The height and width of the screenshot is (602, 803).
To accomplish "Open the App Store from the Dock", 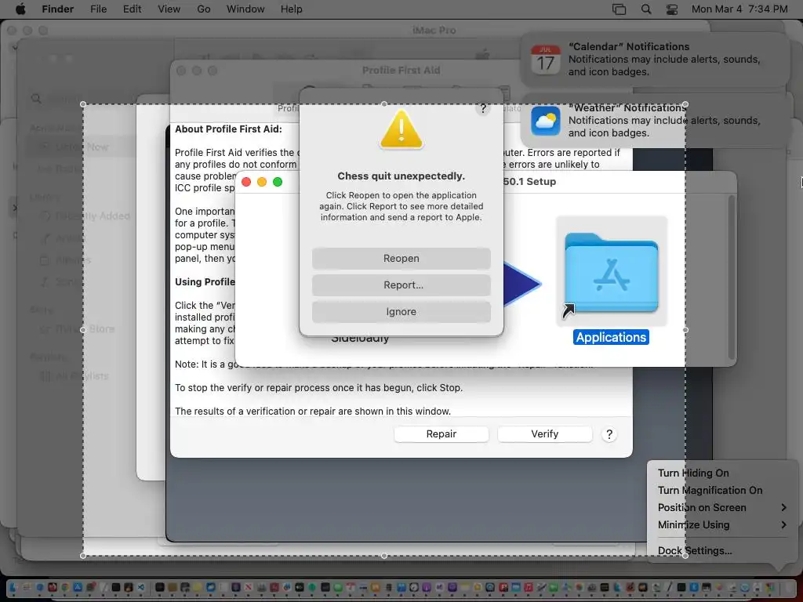I will pyautogui.click(x=78, y=587).
